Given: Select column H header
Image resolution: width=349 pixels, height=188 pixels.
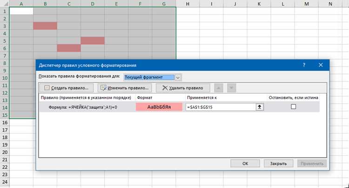Looking at the screenshot, I should click(188, 4).
